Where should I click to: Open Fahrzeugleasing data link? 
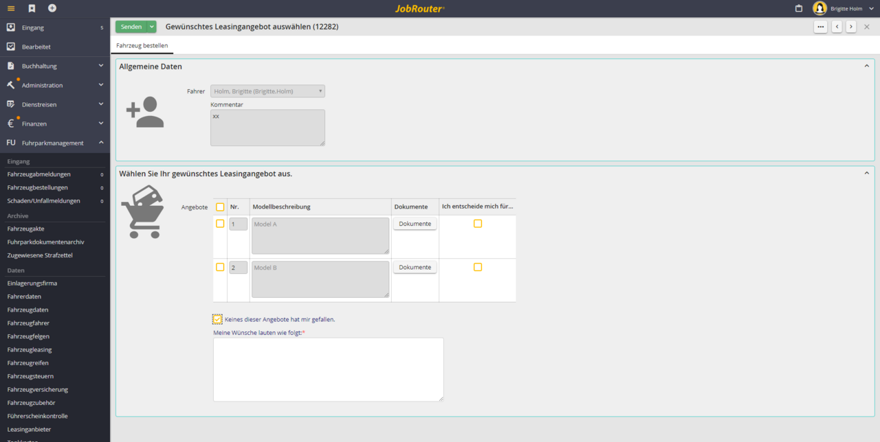(x=30, y=349)
